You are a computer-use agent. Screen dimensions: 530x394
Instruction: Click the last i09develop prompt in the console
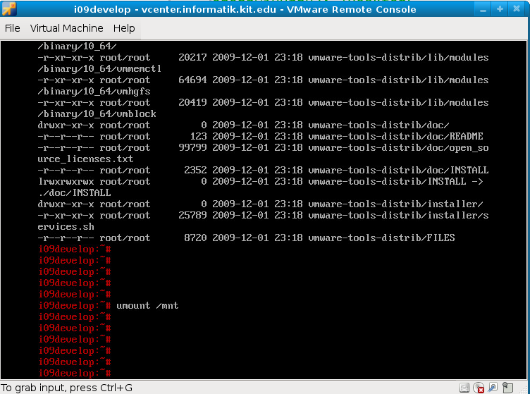click(x=74, y=373)
